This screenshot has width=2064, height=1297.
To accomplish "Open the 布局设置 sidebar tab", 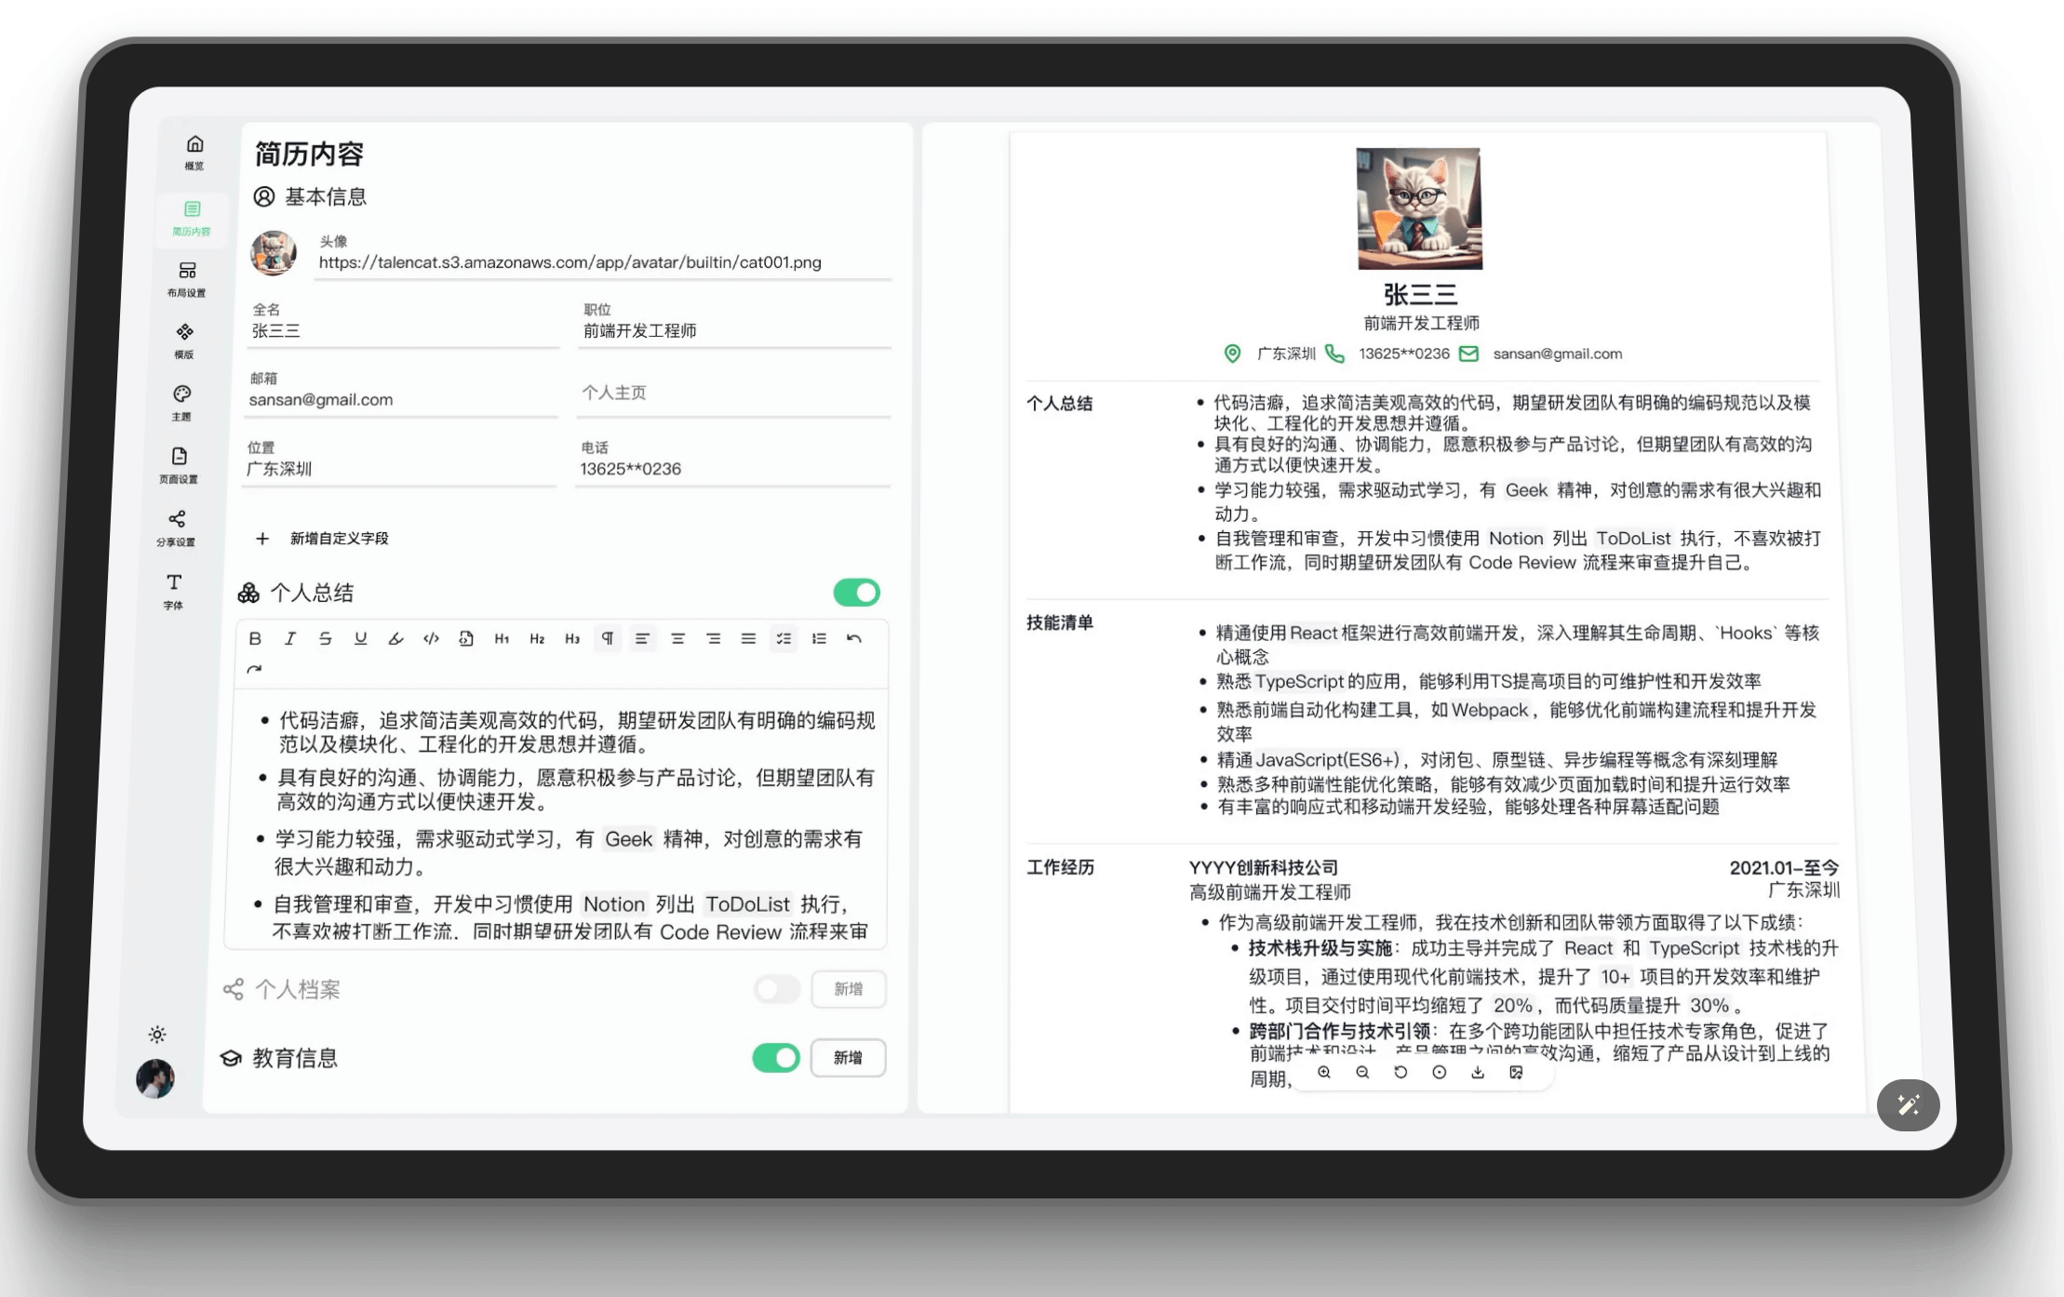I will pos(187,277).
